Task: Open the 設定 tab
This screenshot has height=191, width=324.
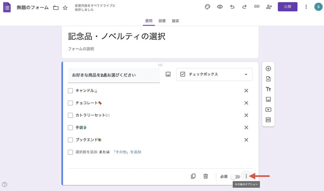Action: 175,21
